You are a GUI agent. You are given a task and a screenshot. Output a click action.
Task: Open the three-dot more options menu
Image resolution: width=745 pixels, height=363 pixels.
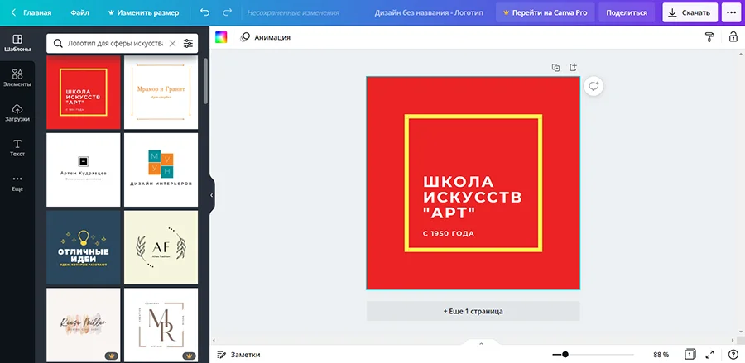click(730, 13)
